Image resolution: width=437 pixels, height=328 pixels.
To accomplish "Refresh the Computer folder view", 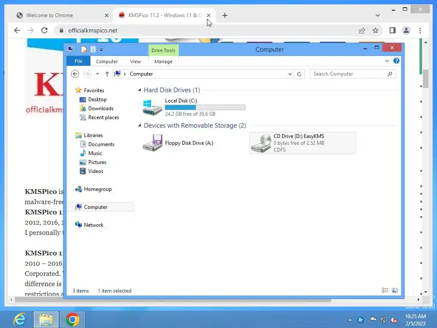I will (299, 74).
